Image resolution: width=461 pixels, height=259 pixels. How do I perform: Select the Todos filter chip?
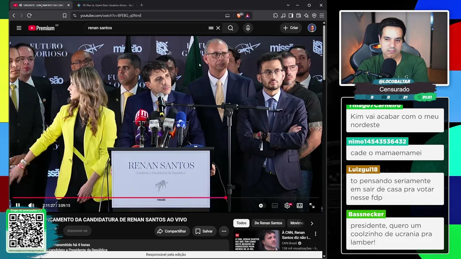pyautogui.click(x=241, y=223)
